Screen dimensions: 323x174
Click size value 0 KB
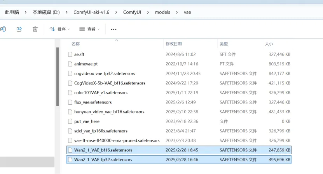[286, 121]
